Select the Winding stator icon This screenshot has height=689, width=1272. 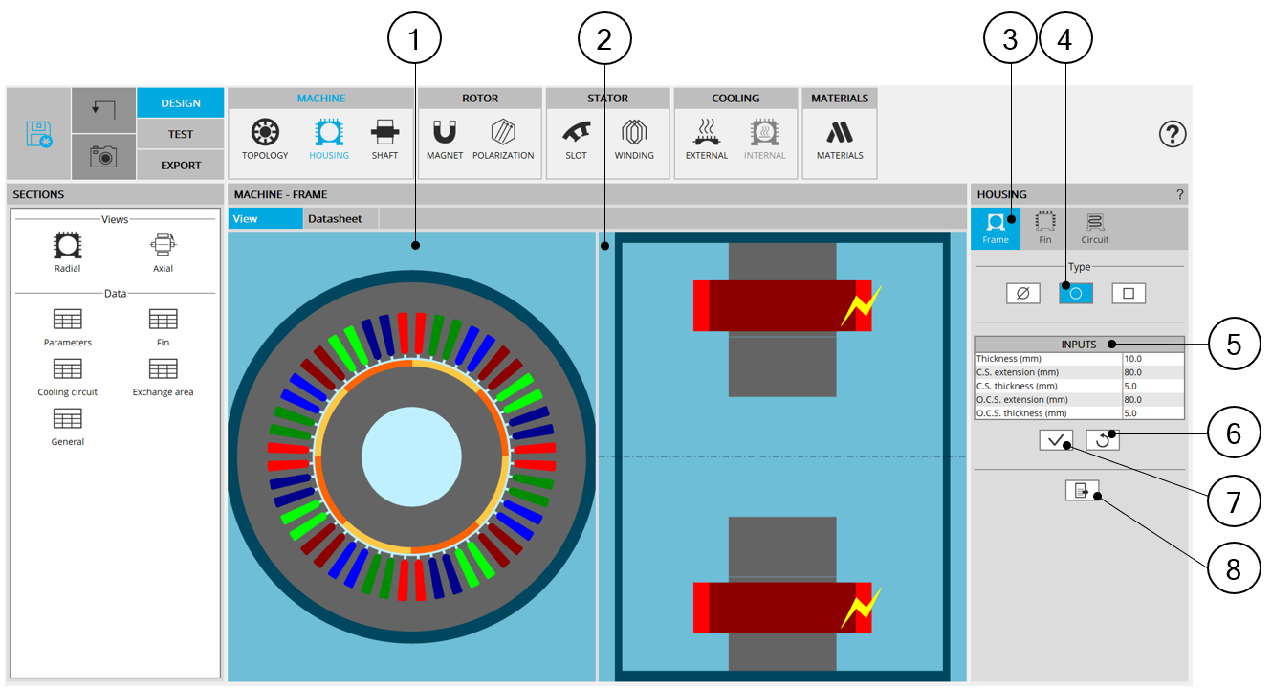click(x=634, y=140)
